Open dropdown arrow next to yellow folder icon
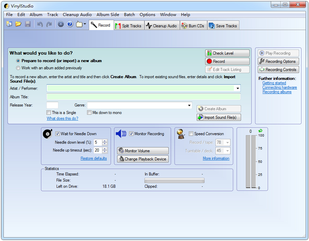This screenshot has height=241, width=309. [x=85, y=24]
